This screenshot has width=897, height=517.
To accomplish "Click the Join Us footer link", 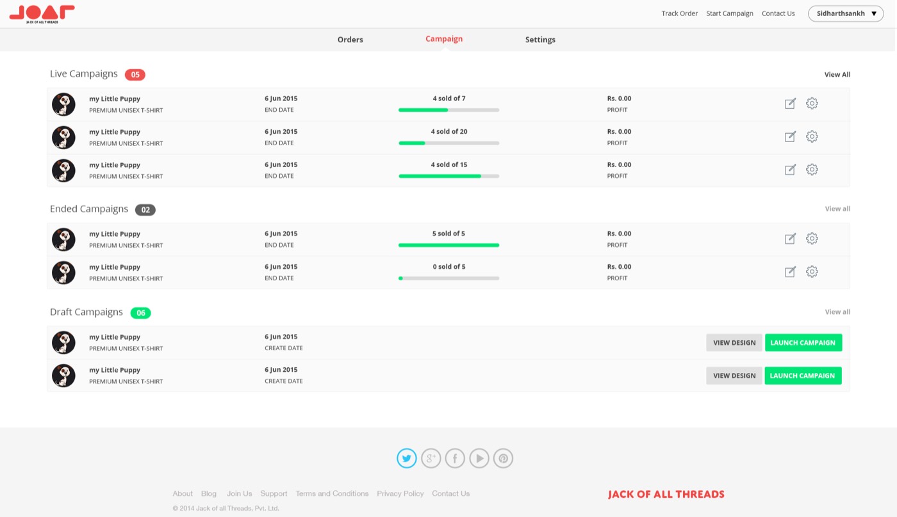I will click(240, 493).
